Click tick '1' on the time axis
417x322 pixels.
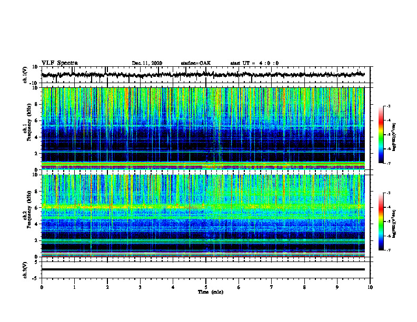(74, 287)
